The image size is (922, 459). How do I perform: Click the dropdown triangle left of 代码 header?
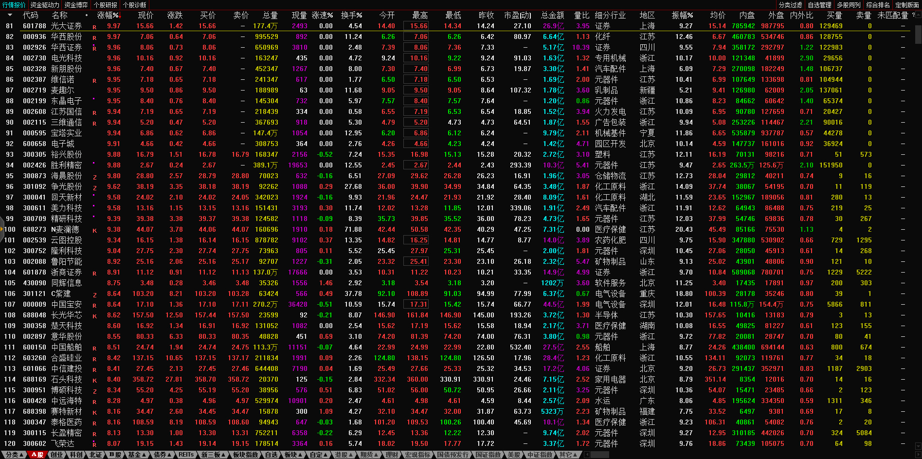coord(10,15)
